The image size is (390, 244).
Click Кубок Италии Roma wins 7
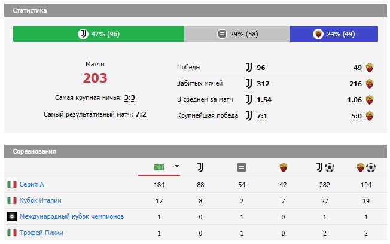click(x=284, y=201)
